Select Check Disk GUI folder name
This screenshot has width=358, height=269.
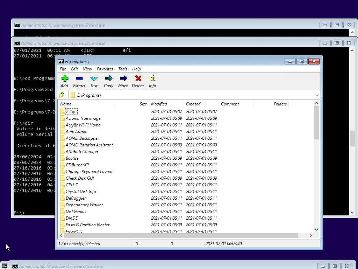[x=80, y=178]
